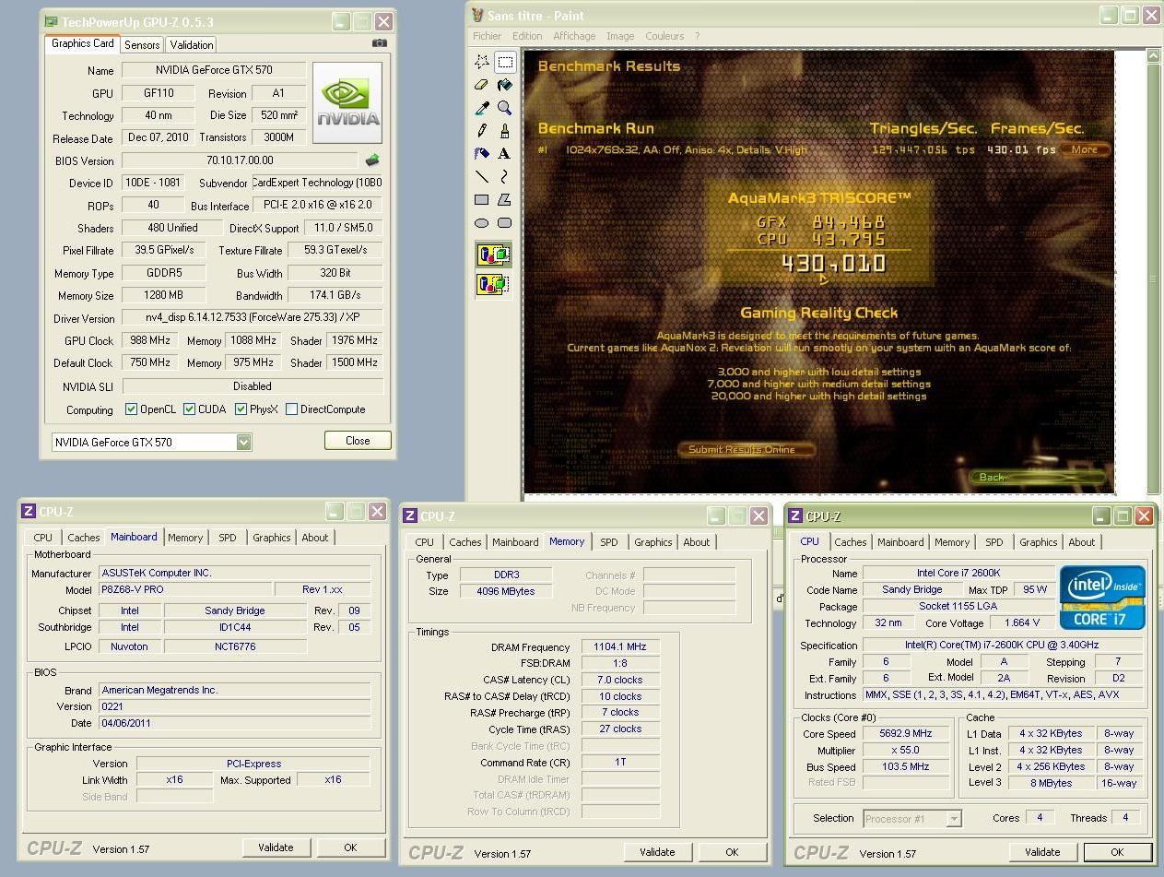This screenshot has height=877, width=1164.
Task: Click Validate in the CPU-Z processor window
Action: coord(1042,852)
